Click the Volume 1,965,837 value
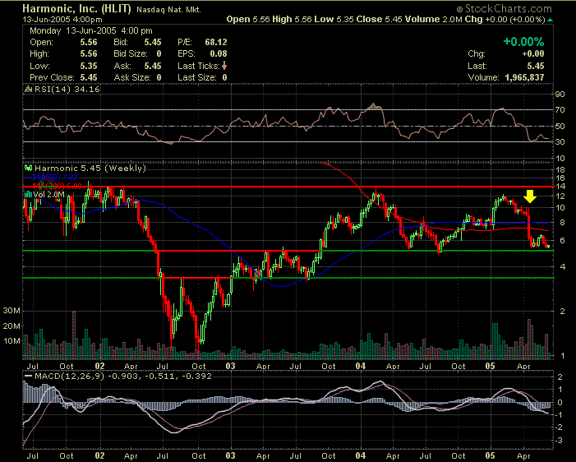The height and width of the screenshot is (462, 576). (x=524, y=77)
